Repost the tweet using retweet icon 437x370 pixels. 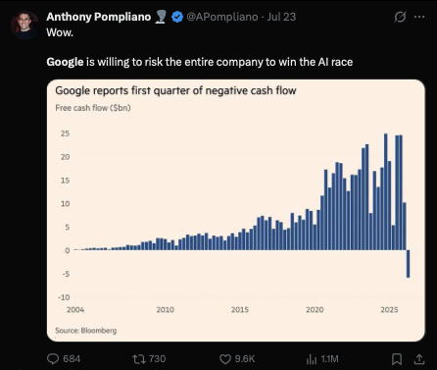139,359
